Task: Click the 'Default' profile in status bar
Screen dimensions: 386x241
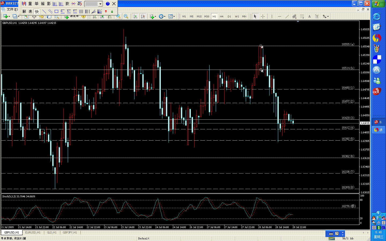Action: 144,238
